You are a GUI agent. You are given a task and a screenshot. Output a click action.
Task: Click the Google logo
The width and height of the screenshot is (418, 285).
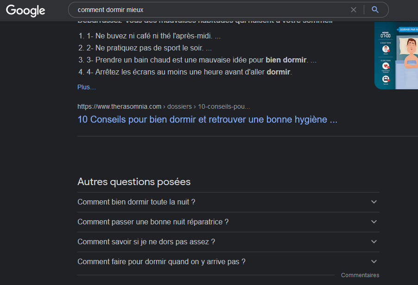(25, 11)
